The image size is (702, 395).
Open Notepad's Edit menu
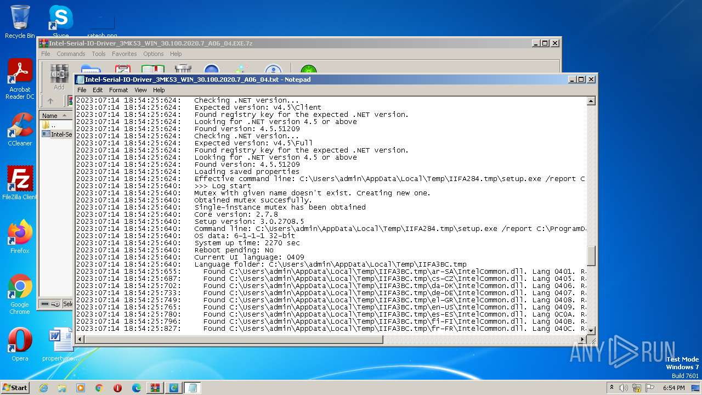(x=98, y=90)
